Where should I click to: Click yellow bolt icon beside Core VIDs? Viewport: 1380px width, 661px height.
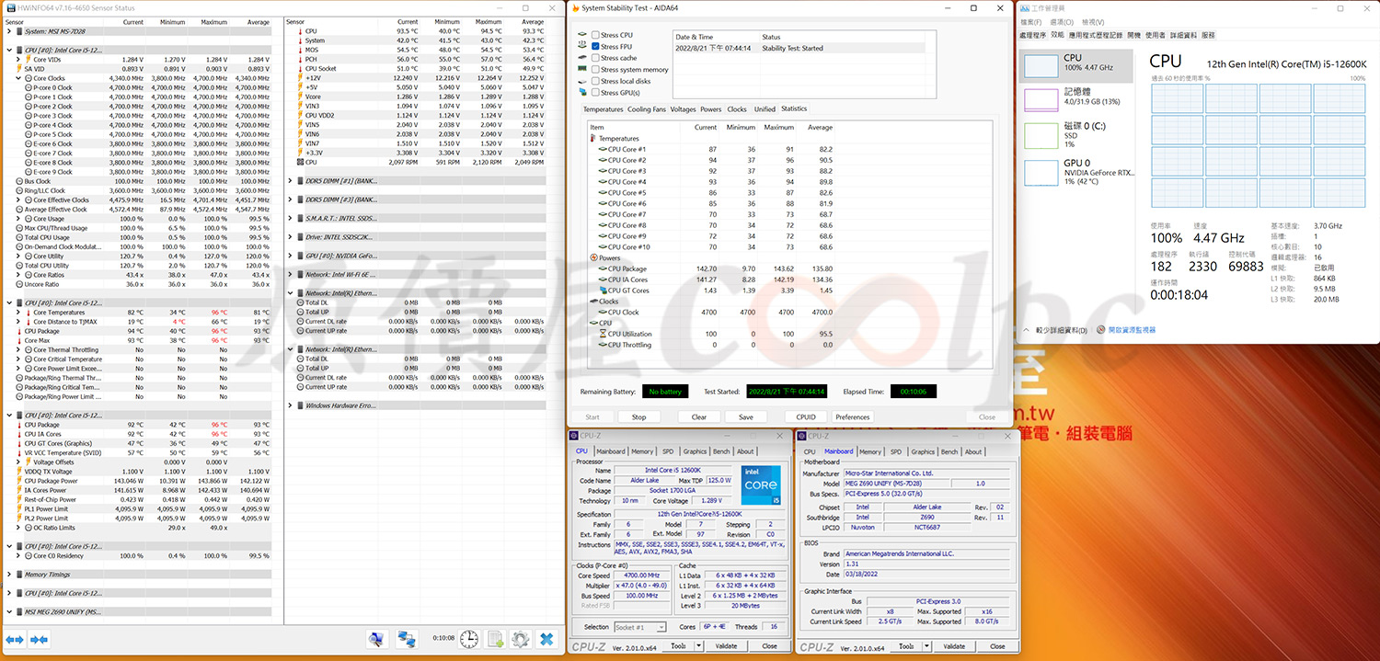click(29, 60)
